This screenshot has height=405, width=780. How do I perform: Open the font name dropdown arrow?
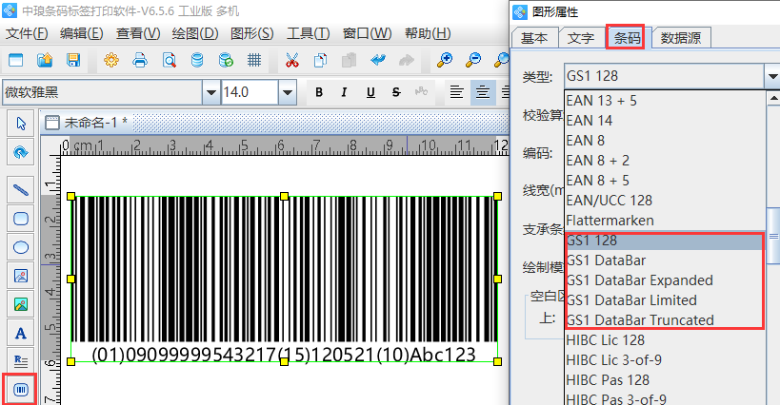coord(210,92)
